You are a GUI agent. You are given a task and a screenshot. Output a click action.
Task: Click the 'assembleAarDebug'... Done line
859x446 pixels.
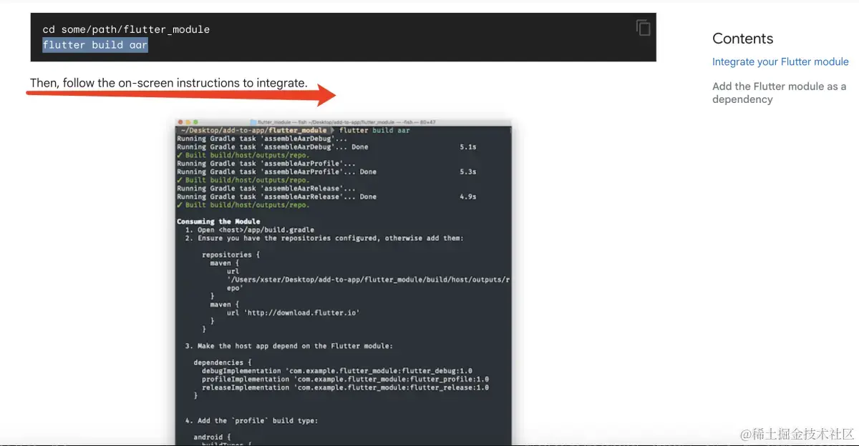click(326, 147)
